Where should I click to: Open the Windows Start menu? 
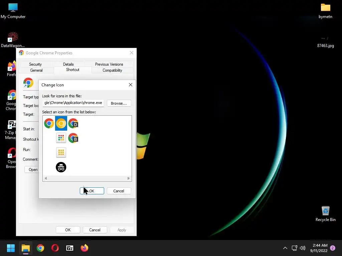click(11, 248)
